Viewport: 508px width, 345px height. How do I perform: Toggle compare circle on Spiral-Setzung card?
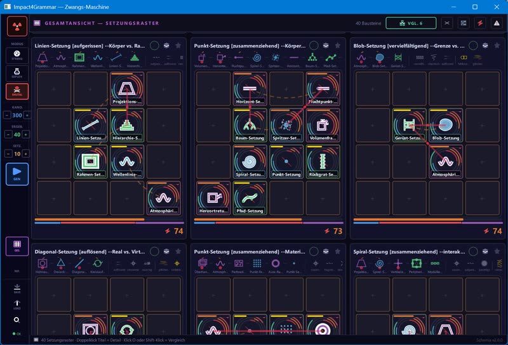(x=473, y=252)
